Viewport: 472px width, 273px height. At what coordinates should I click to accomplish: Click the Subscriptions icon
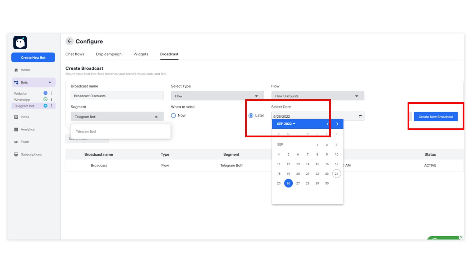[x=16, y=154]
